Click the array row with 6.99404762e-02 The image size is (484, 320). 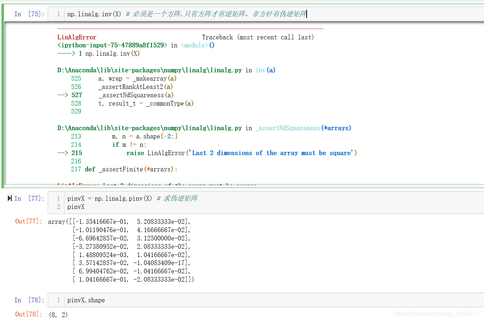click(x=131, y=271)
